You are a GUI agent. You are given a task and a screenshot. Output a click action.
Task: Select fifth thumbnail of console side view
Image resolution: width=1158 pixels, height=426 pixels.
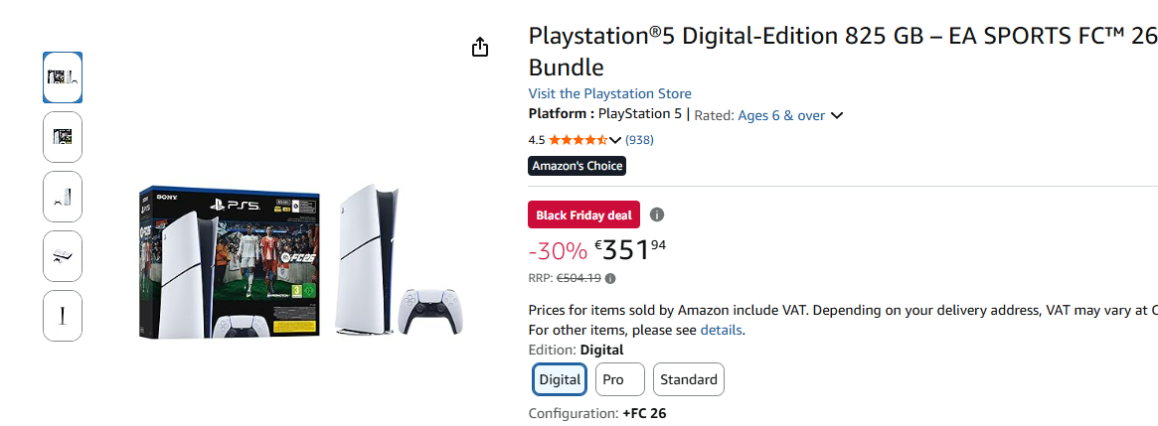pos(63,316)
